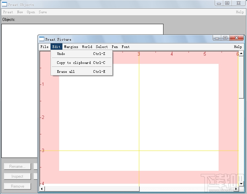
Task: Open the Font menu
Action: [x=125, y=47]
